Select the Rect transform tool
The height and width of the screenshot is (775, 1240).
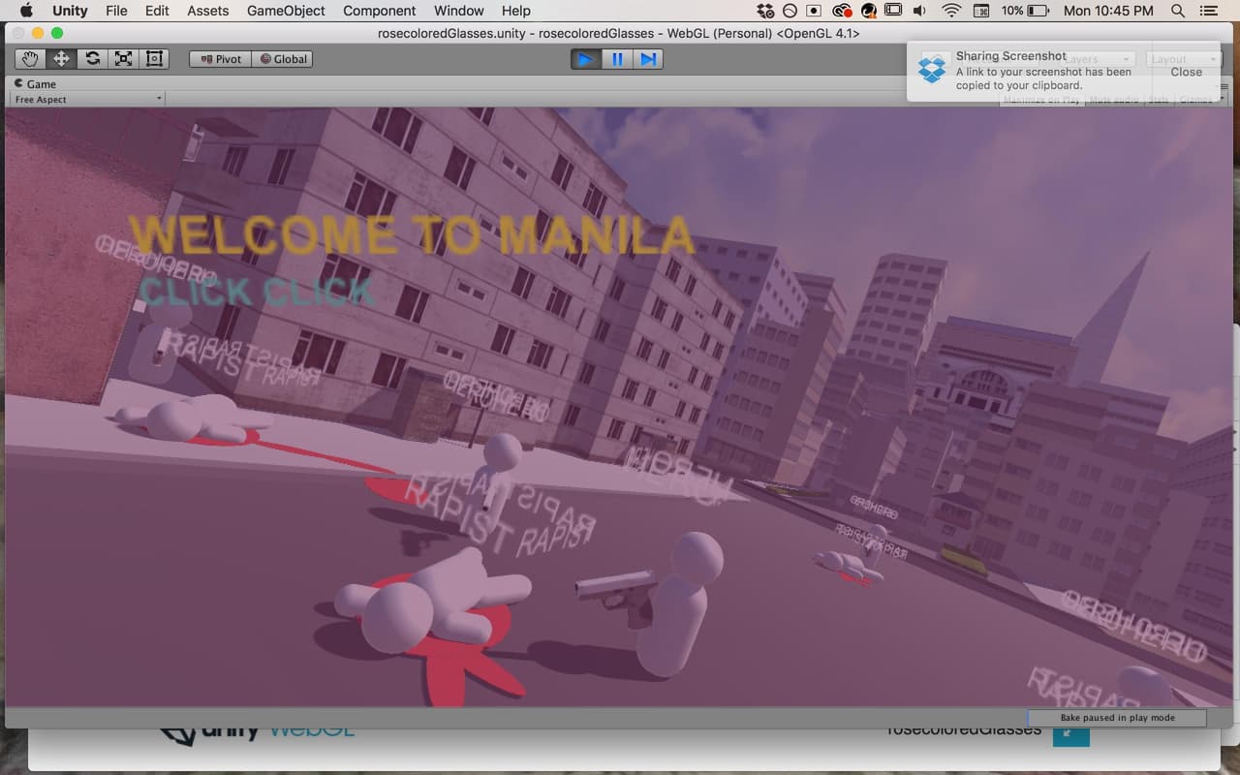154,59
